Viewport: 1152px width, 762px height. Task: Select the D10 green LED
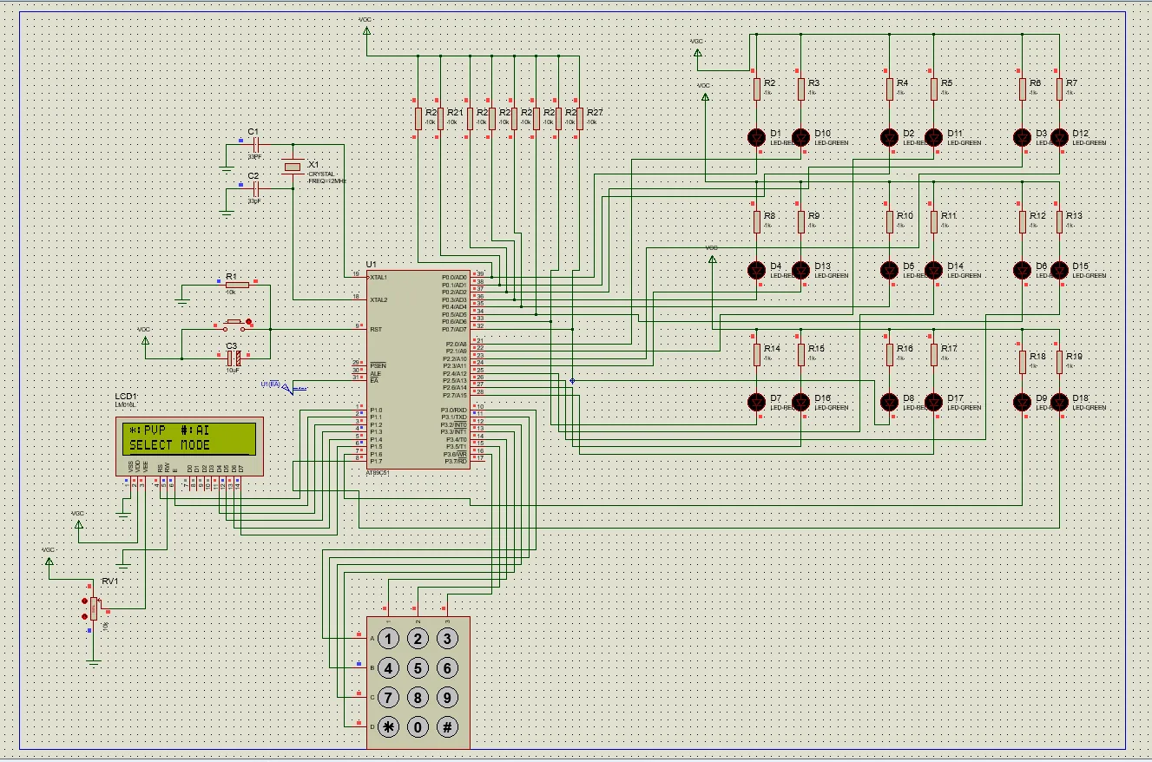pyautogui.click(x=800, y=137)
